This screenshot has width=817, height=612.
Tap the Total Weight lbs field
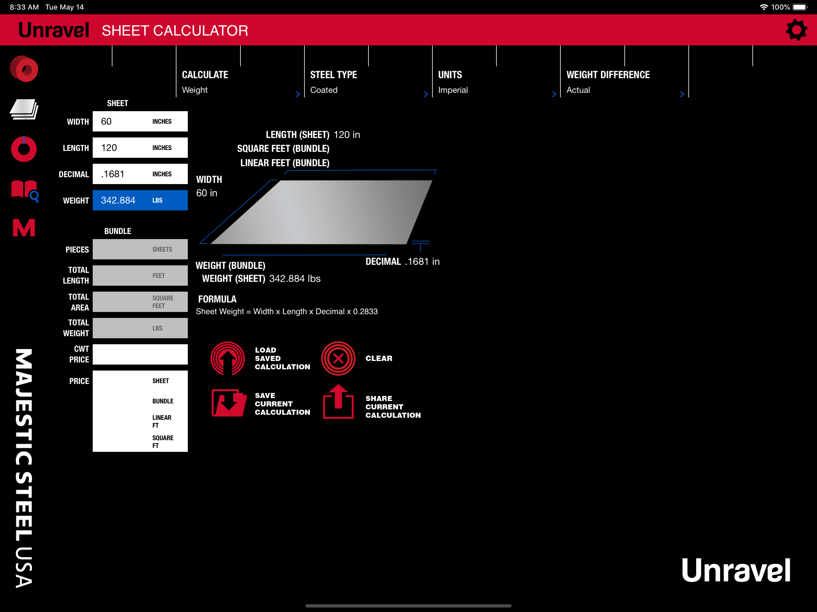(140, 328)
